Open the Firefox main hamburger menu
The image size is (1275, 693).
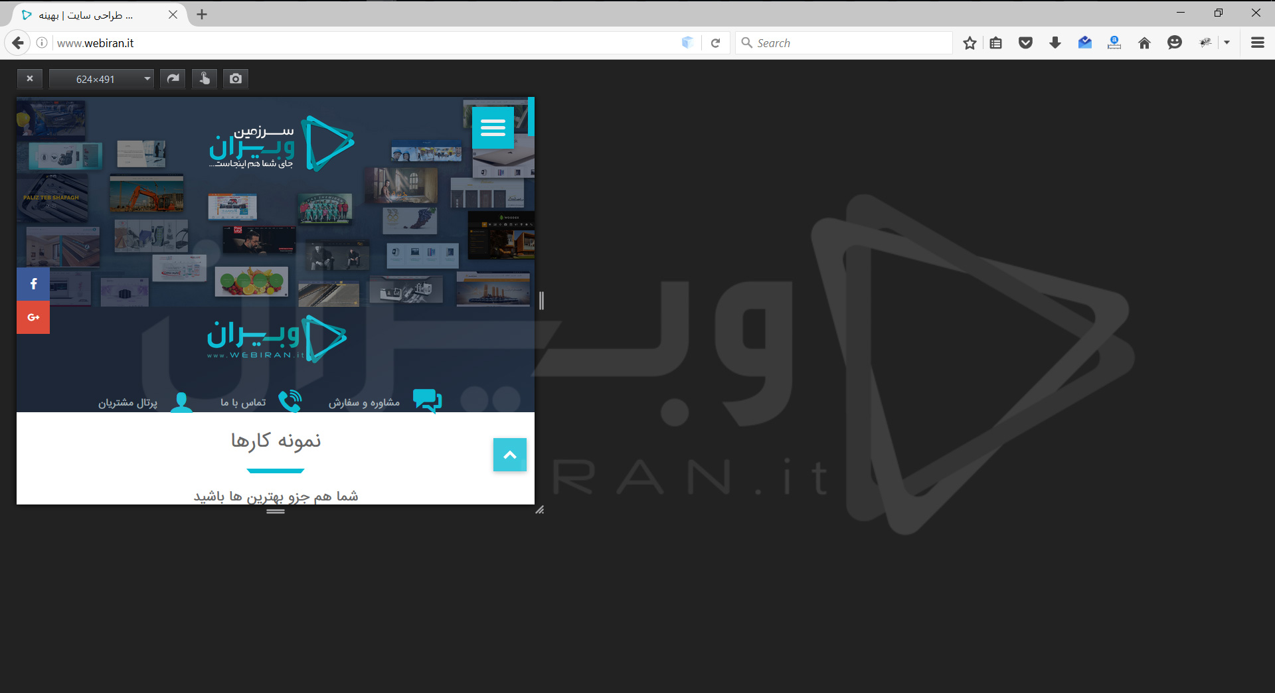(x=1257, y=43)
